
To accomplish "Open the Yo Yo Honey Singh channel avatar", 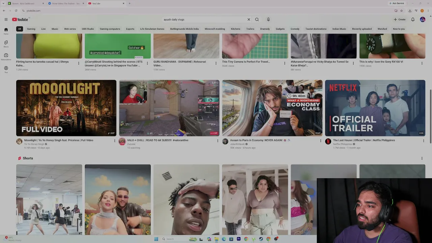I will click(19, 142).
